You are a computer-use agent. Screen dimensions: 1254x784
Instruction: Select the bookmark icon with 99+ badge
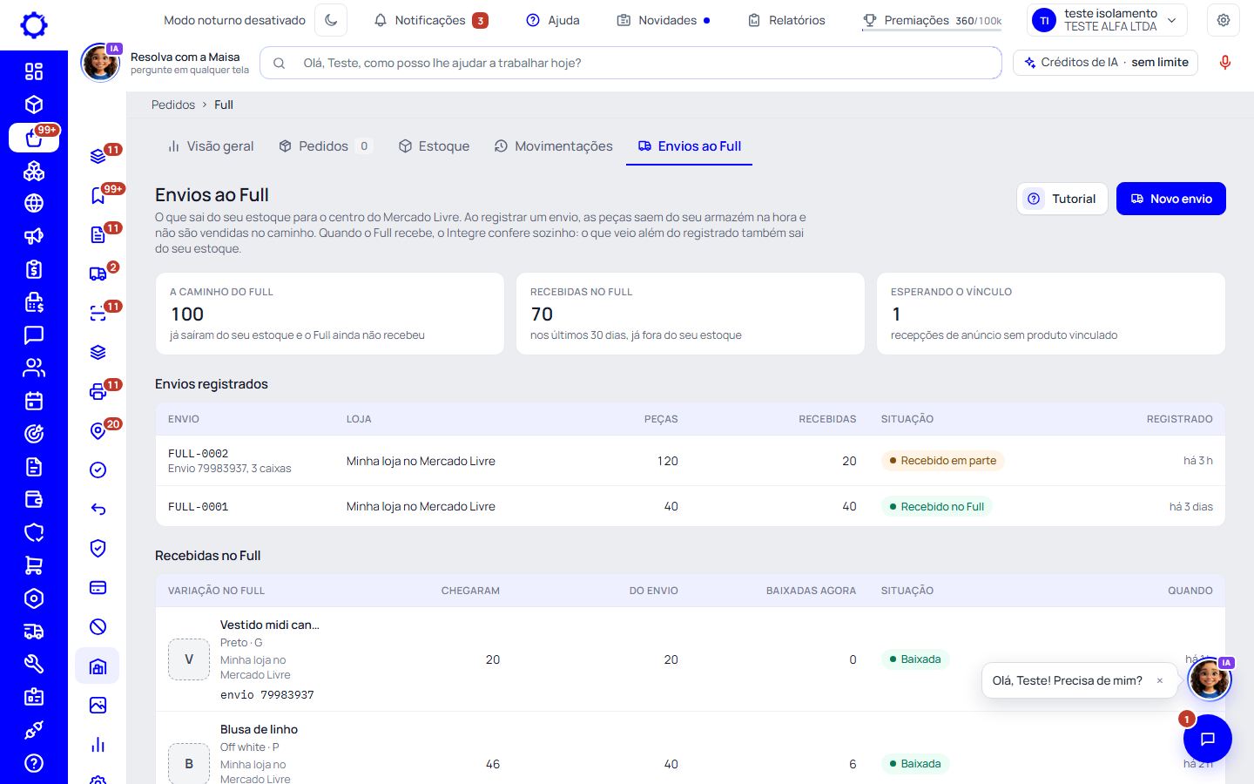98,195
